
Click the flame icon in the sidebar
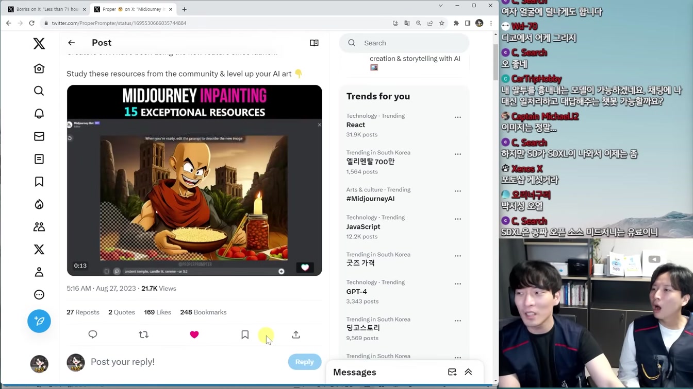39,204
